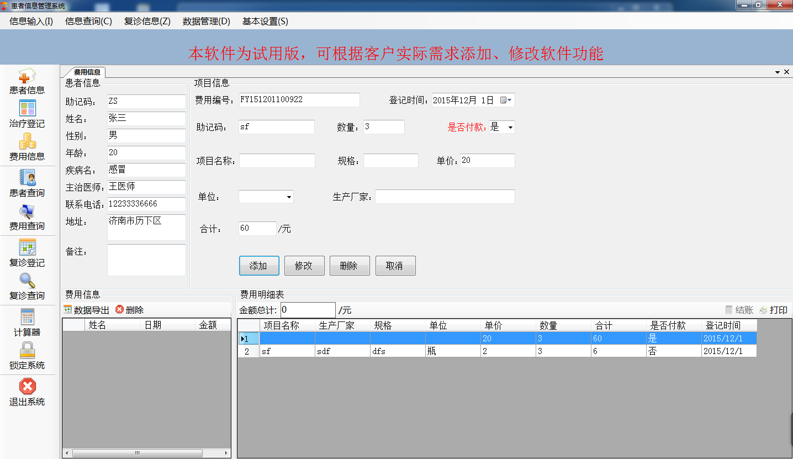
Task: Click the 项目名称 input field
Action: point(277,161)
